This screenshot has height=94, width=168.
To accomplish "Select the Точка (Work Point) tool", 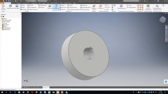I will 107,7.
